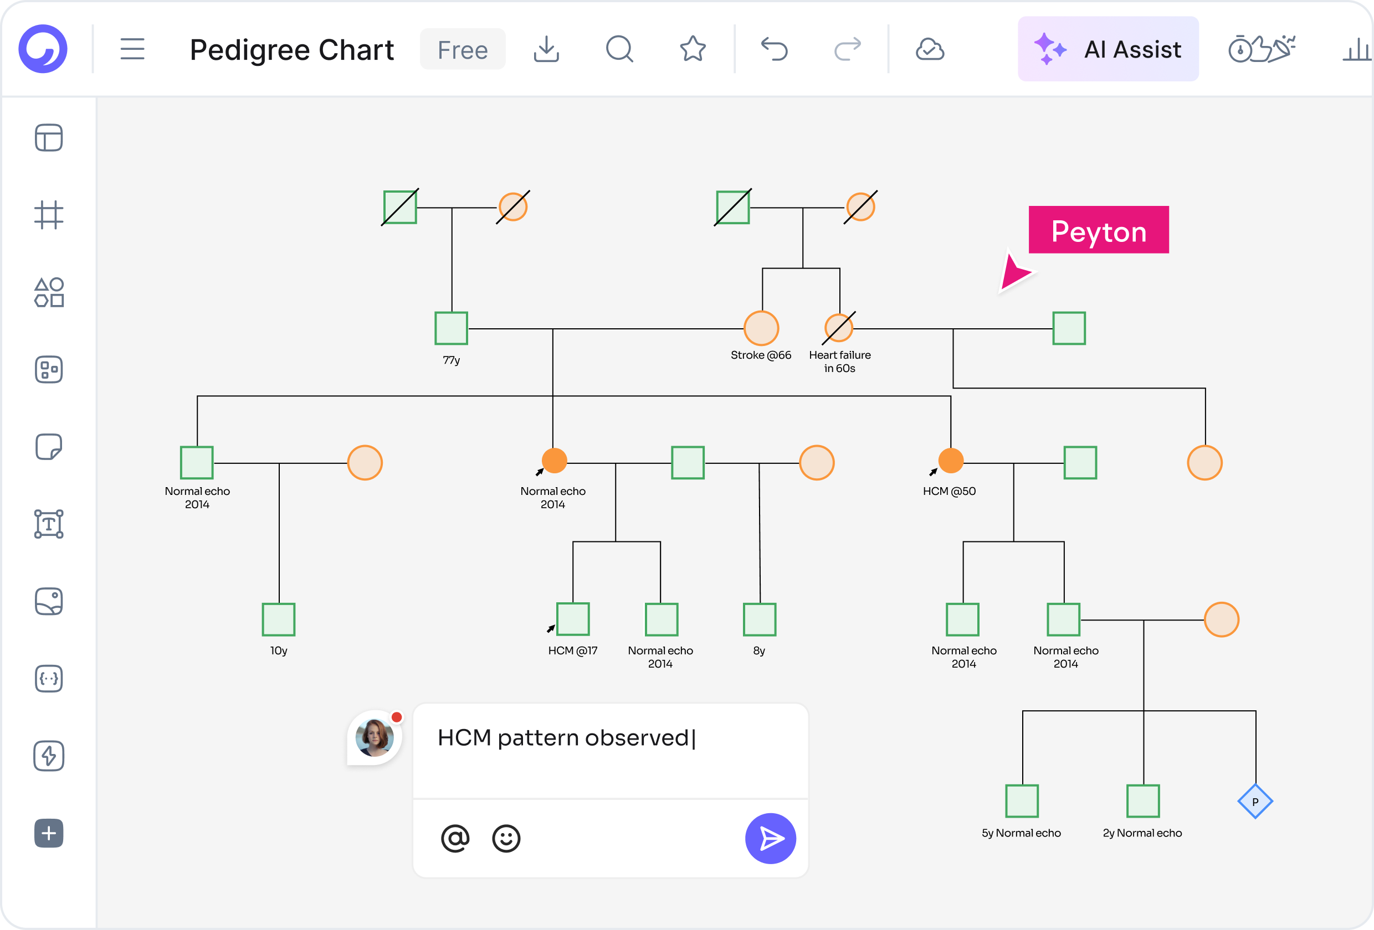The image size is (1374, 930).
Task: Click the purple app logo
Action: pos(43,49)
